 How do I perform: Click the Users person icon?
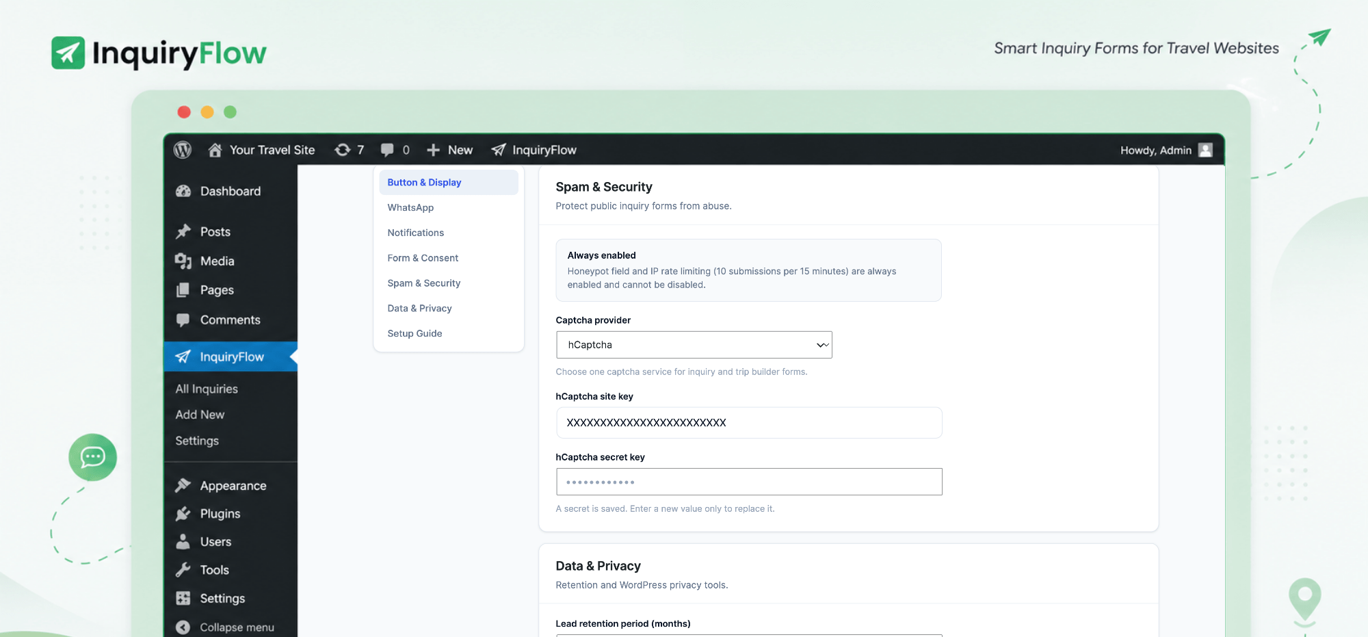click(x=183, y=541)
